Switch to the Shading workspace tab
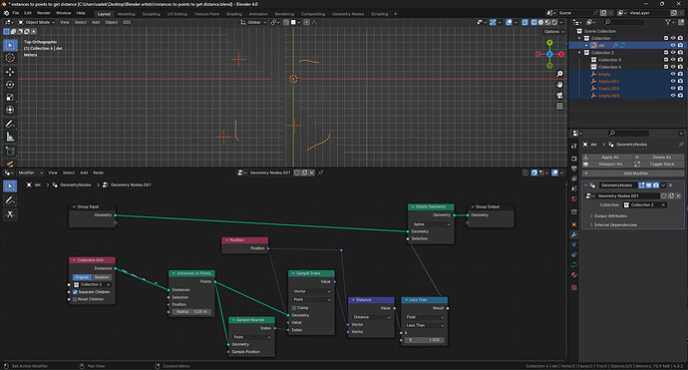The width and height of the screenshot is (688, 370). pyautogui.click(x=234, y=14)
